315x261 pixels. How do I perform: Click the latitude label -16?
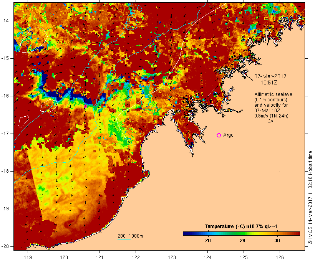[x=5, y=96]
